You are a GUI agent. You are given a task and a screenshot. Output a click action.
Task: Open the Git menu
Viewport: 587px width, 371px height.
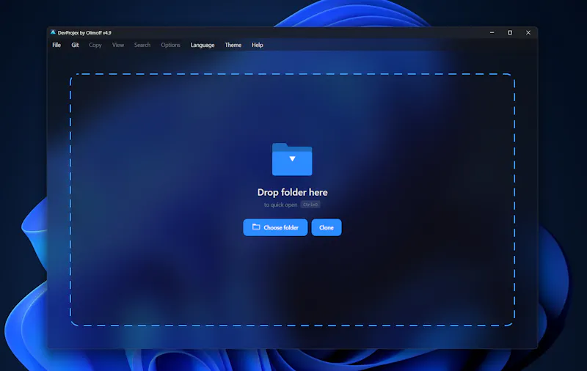click(x=75, y=45)
